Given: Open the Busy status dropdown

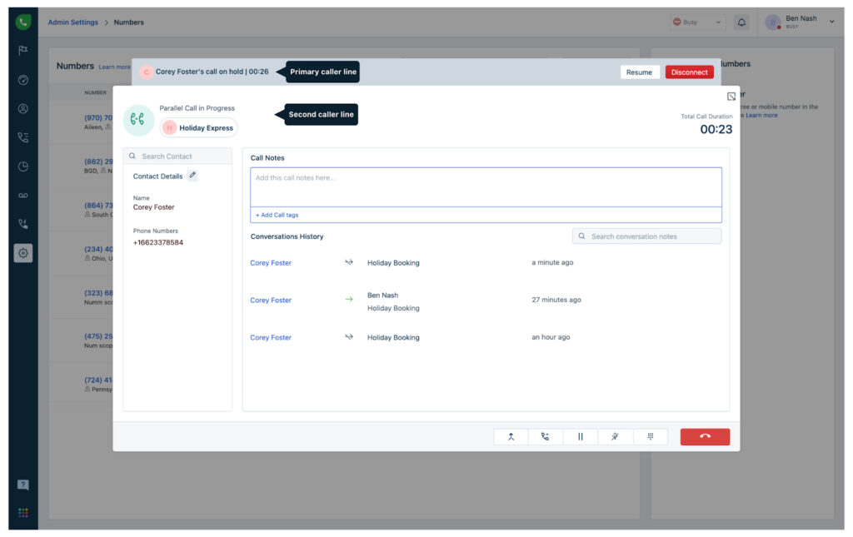Looking at the screenshot, I should [x=697, y=22].
